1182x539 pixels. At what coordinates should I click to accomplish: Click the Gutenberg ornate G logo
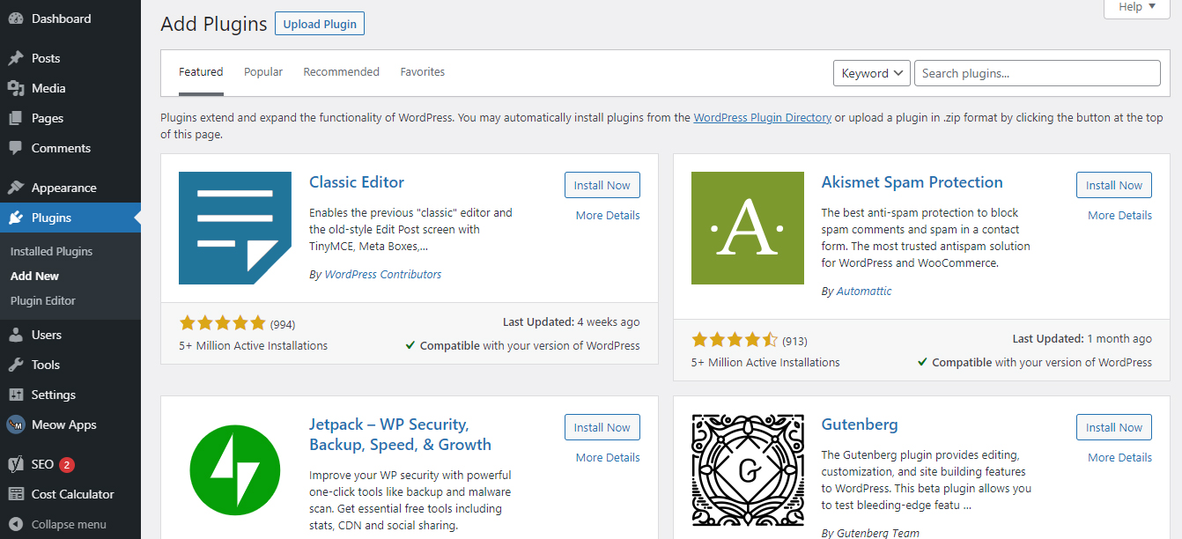tap(748, 470)
